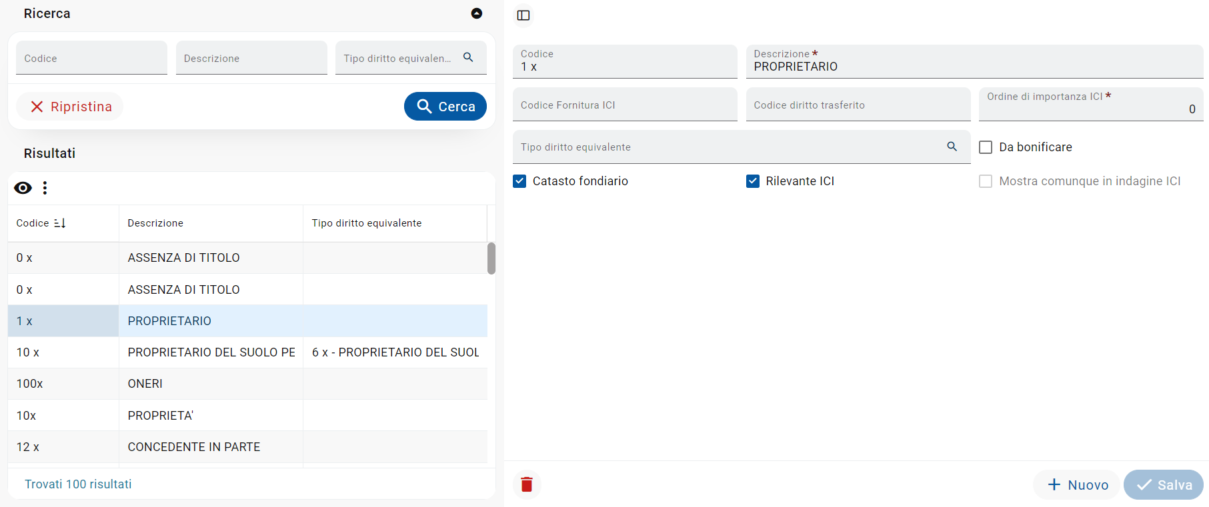Toggle the side panel layout icon
Viewport: 1209px width, 507px height.
click(x=523, y=15)
